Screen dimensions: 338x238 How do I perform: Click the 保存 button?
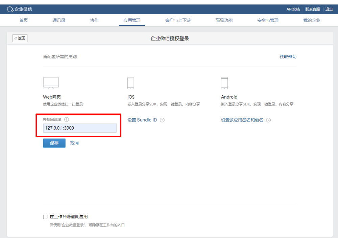[x=54, y=143]
